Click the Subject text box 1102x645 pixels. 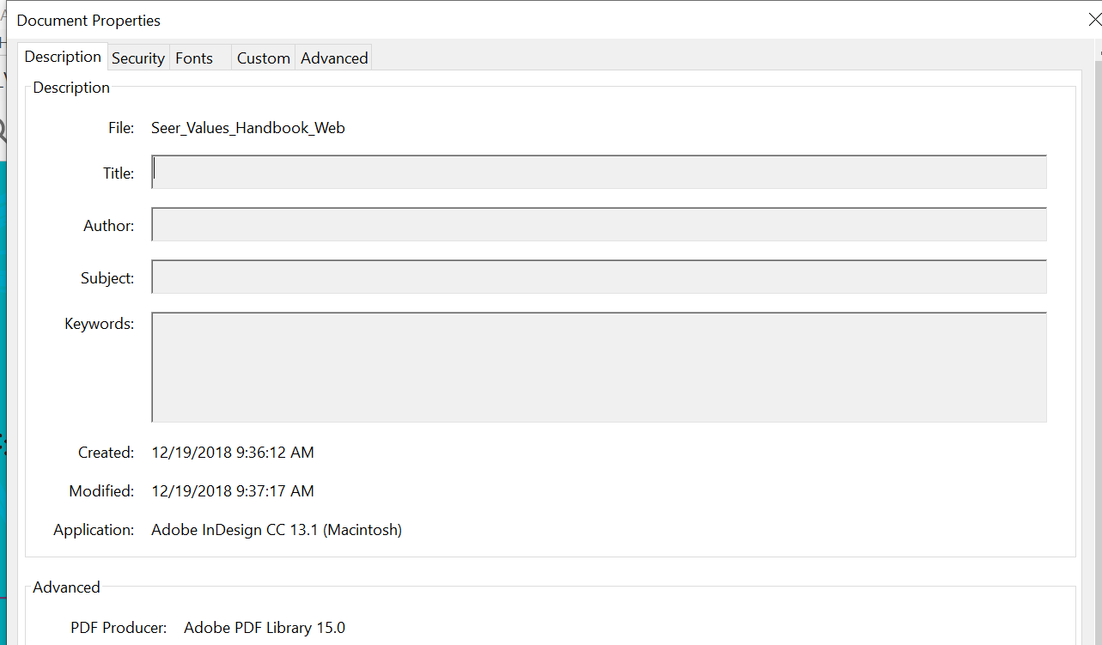[x=599, y=277]
